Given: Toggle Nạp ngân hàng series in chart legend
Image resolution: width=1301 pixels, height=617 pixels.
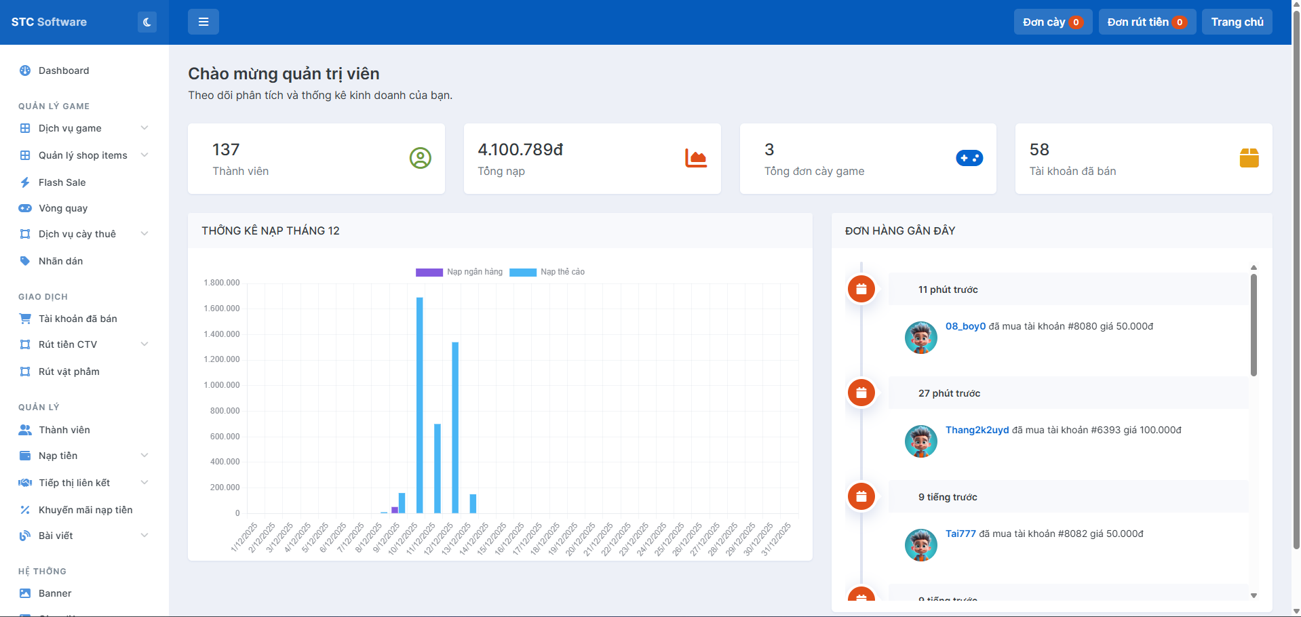Looking at the screenshot, I should (x=459, y=272).
